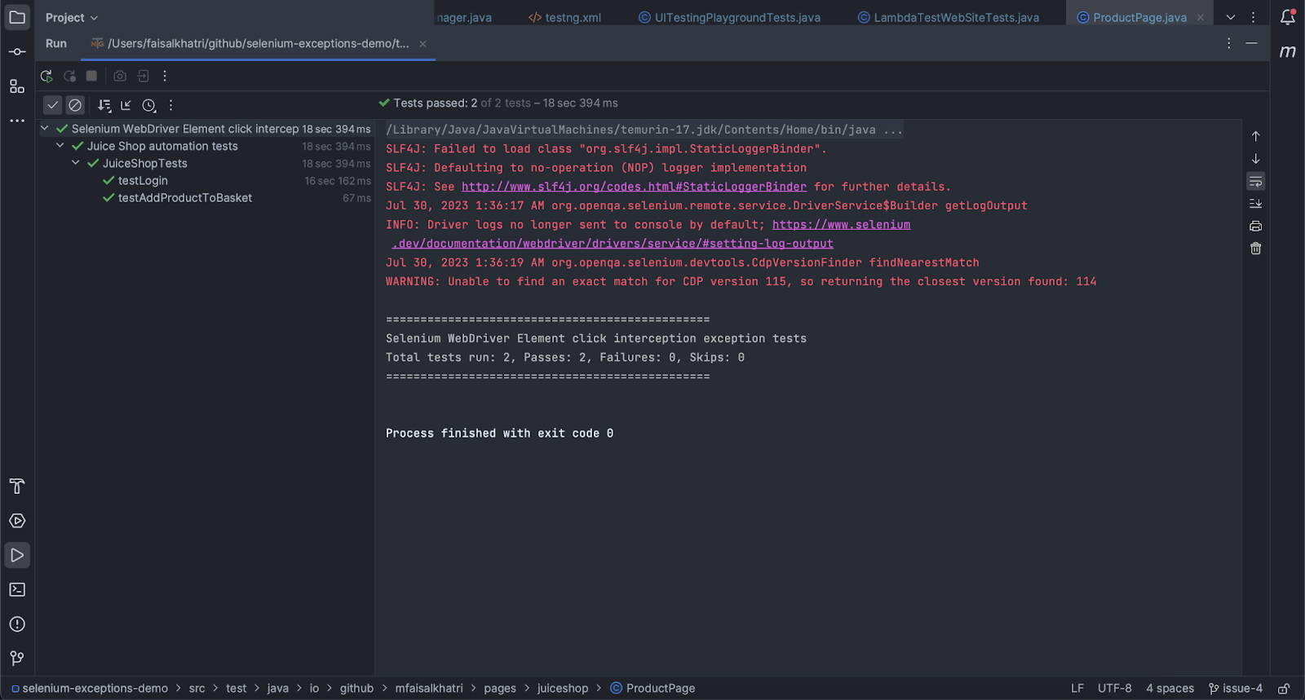The image size is (1305, 700).
Task: Switch to the testng.xml editor tab
Action: (x=564, y=17)
